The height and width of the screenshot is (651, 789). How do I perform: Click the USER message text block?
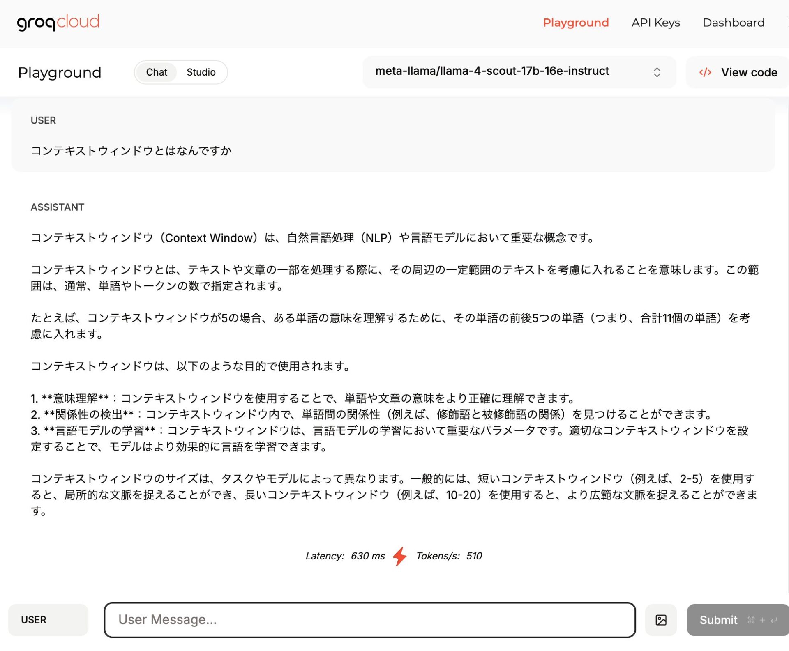[131, 151]
